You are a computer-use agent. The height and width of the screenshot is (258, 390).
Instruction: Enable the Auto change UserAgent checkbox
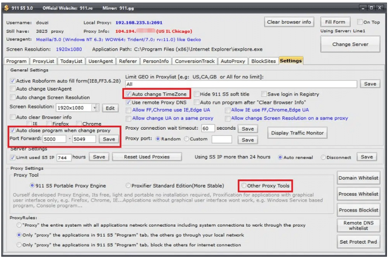13,89
